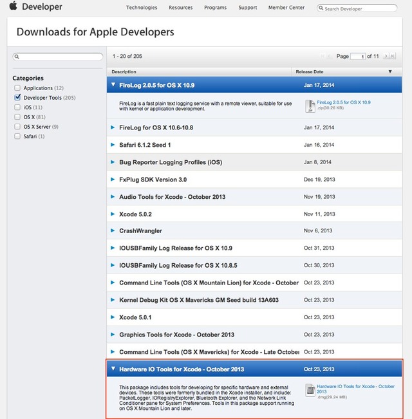Expand the CrashWrangler row
Screen dimensions: 412x419
(113, 230)
